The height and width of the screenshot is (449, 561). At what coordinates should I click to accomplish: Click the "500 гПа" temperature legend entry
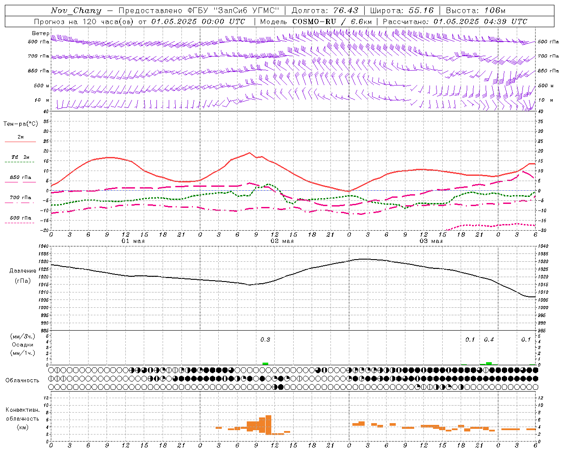(x=21, y=217)
